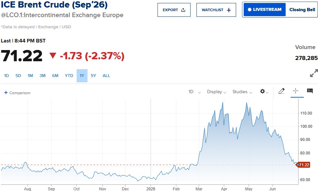Screen dimensions: 318x191
Task: Select the YTD time range tab
Action: pos(69,76)
